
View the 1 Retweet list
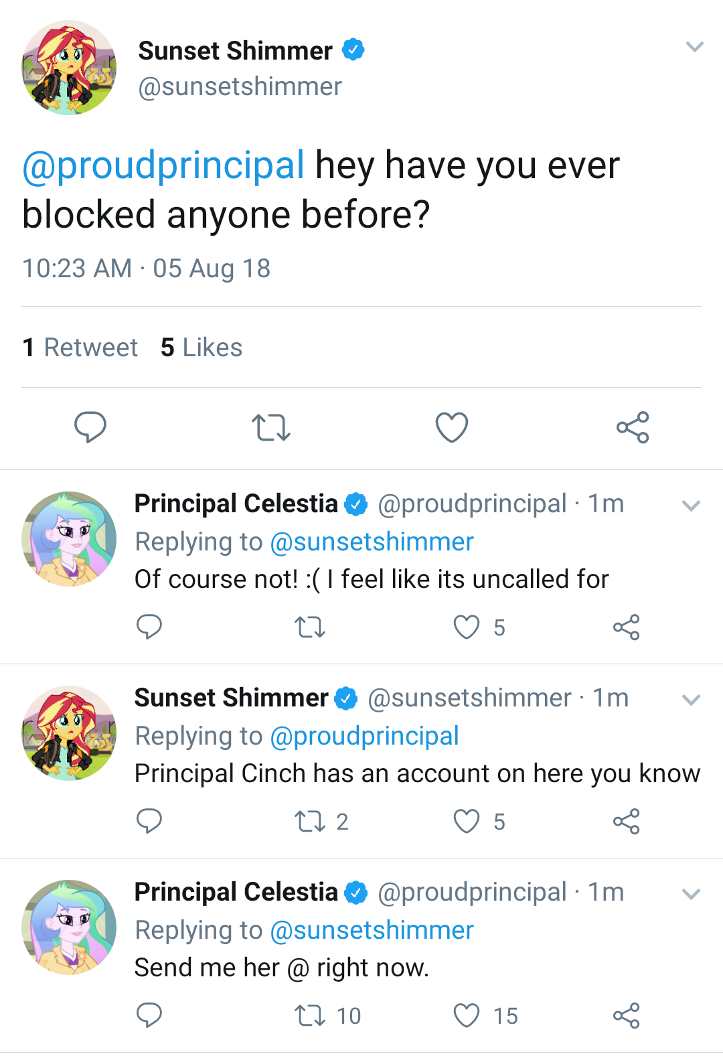click(x=80, y=348)
